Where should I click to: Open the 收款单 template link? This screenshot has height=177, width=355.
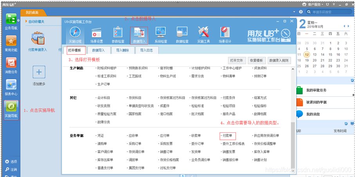pyautogui.click(x=196, y=136)
